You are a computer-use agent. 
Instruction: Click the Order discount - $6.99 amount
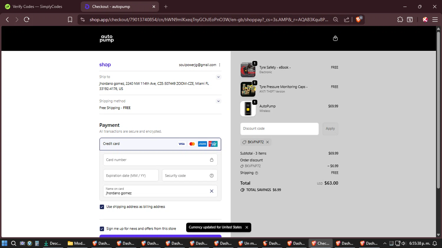pos(333,166)
